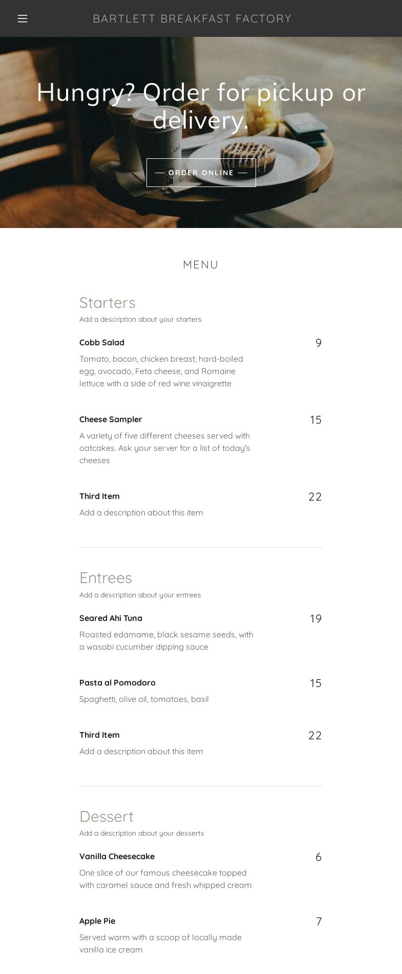The height and width of the screenshot is (974, 402).
Task: Select the Vanilla Cheesecake item title
Action: point(117,856)
